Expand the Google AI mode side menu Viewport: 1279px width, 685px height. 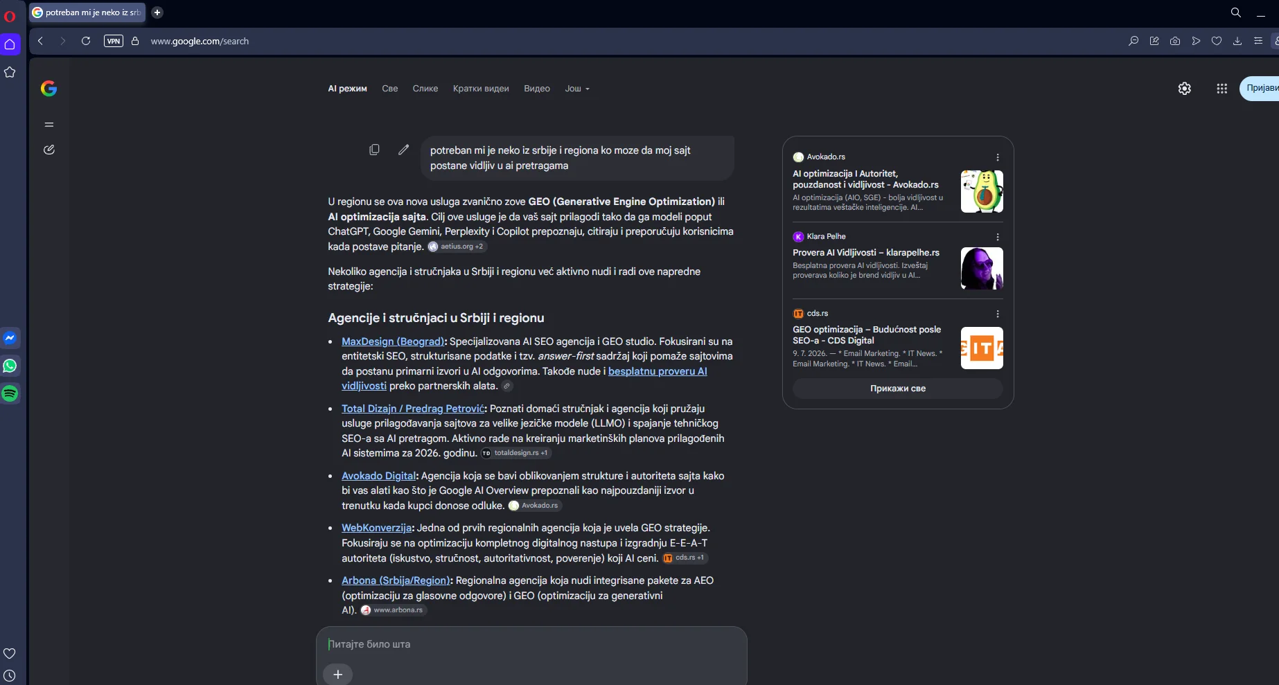(x=49, y=125)
